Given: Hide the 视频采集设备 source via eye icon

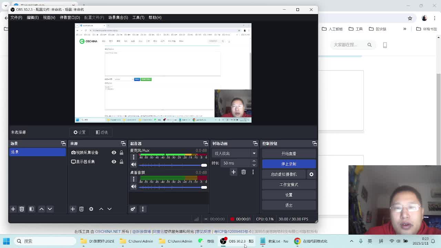Looking at the screenshot, I should click(x=114, y=153).
